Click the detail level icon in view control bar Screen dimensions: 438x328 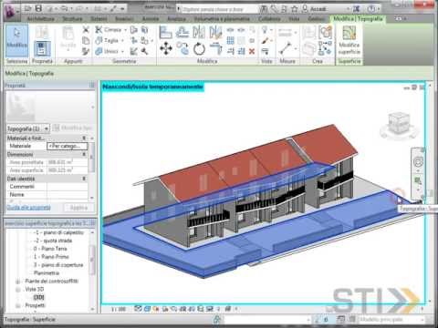(x=138, y=309)
